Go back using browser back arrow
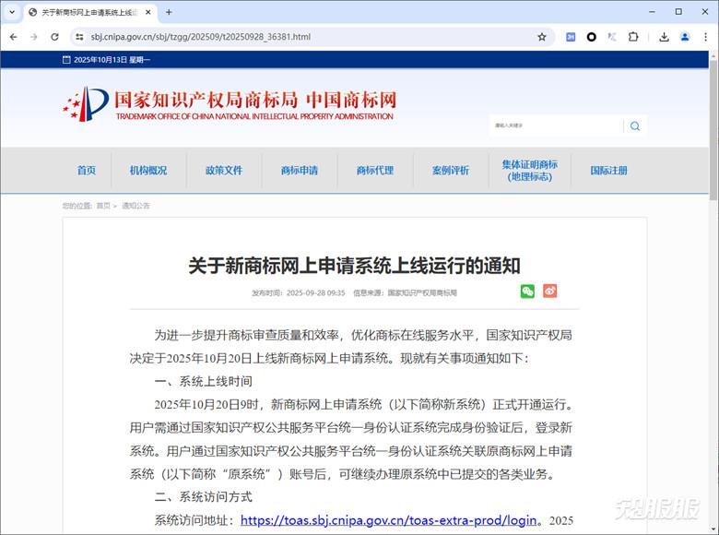Screen dimensions: 719x535 [13, 37]
